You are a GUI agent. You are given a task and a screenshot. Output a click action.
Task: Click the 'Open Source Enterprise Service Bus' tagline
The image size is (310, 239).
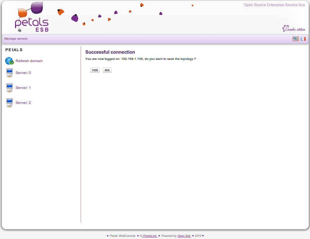coord(274,5)
